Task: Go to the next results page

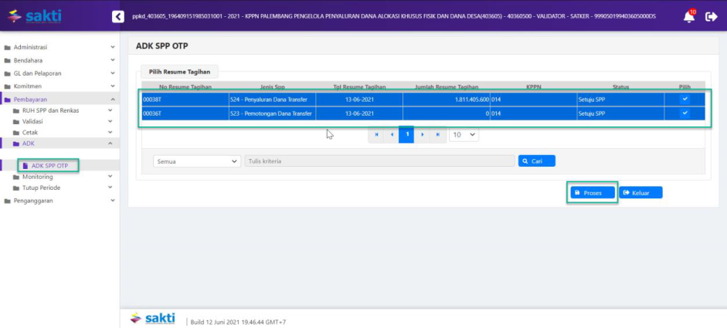Action: 422,134
